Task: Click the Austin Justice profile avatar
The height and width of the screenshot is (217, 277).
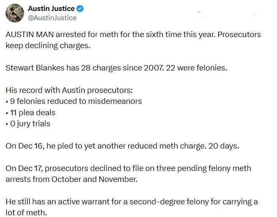Action: [14, 13]
